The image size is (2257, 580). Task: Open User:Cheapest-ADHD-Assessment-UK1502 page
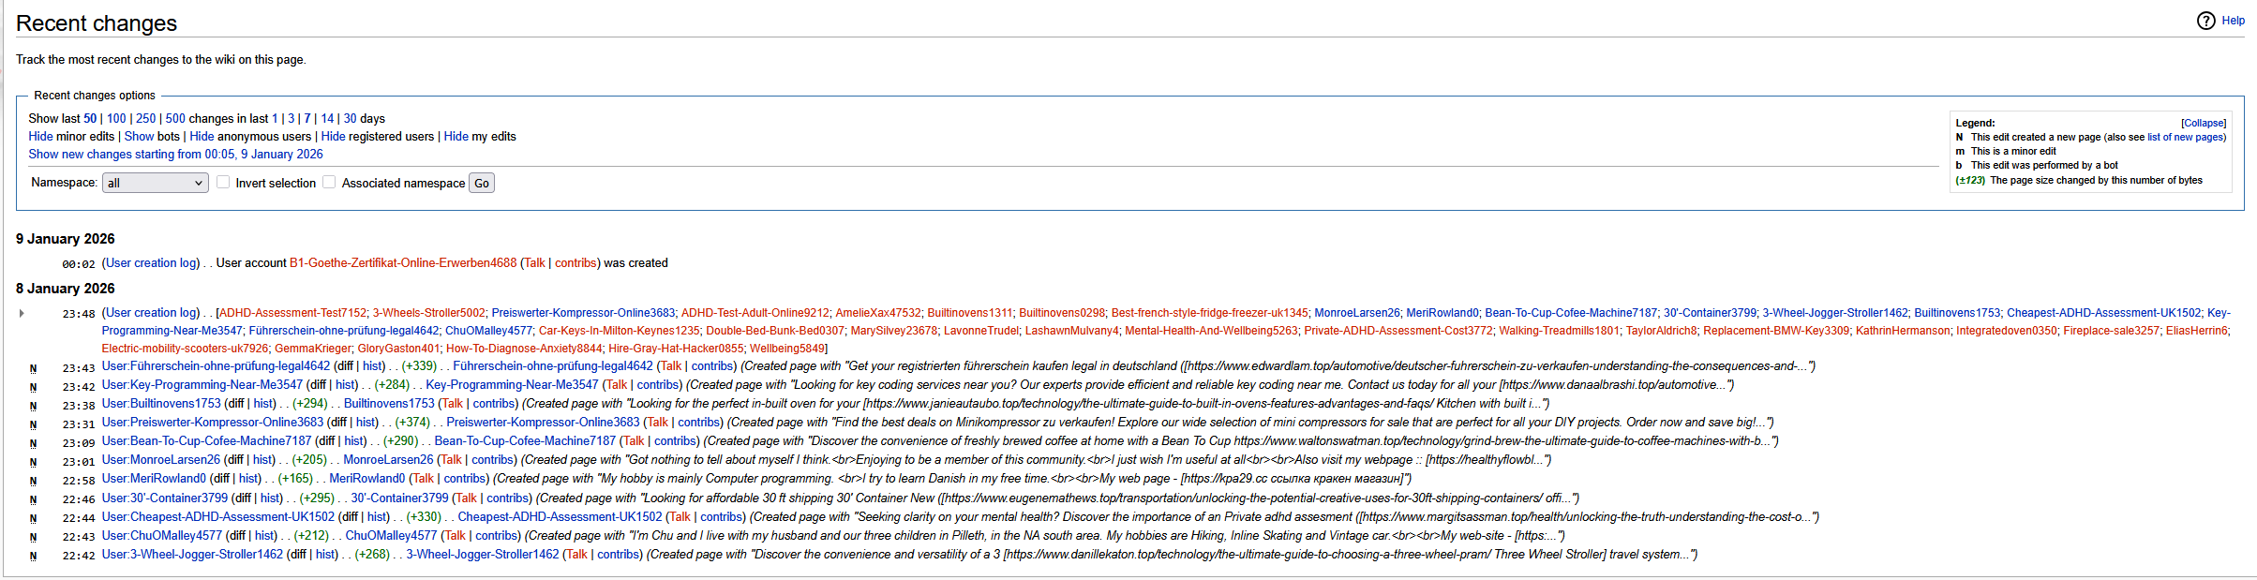(218, 517)
